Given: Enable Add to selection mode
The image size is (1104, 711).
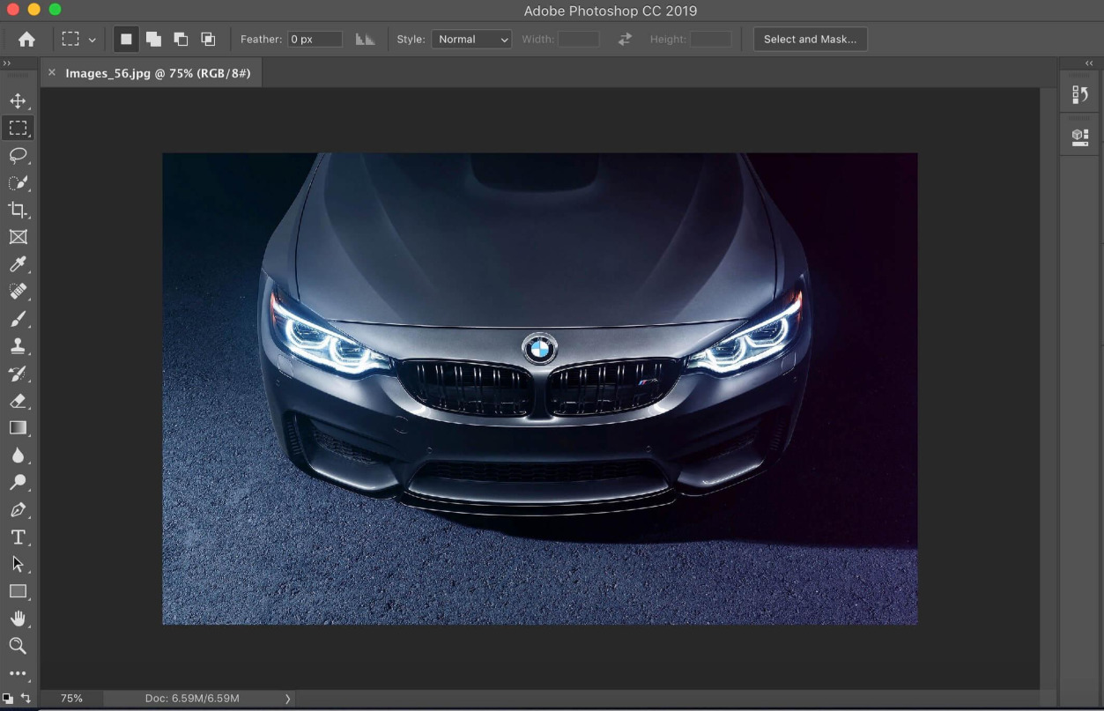Looking at the screenshot, I should (153, 40).
